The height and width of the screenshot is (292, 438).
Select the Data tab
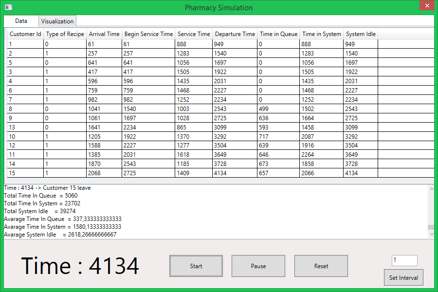point(21,21)
